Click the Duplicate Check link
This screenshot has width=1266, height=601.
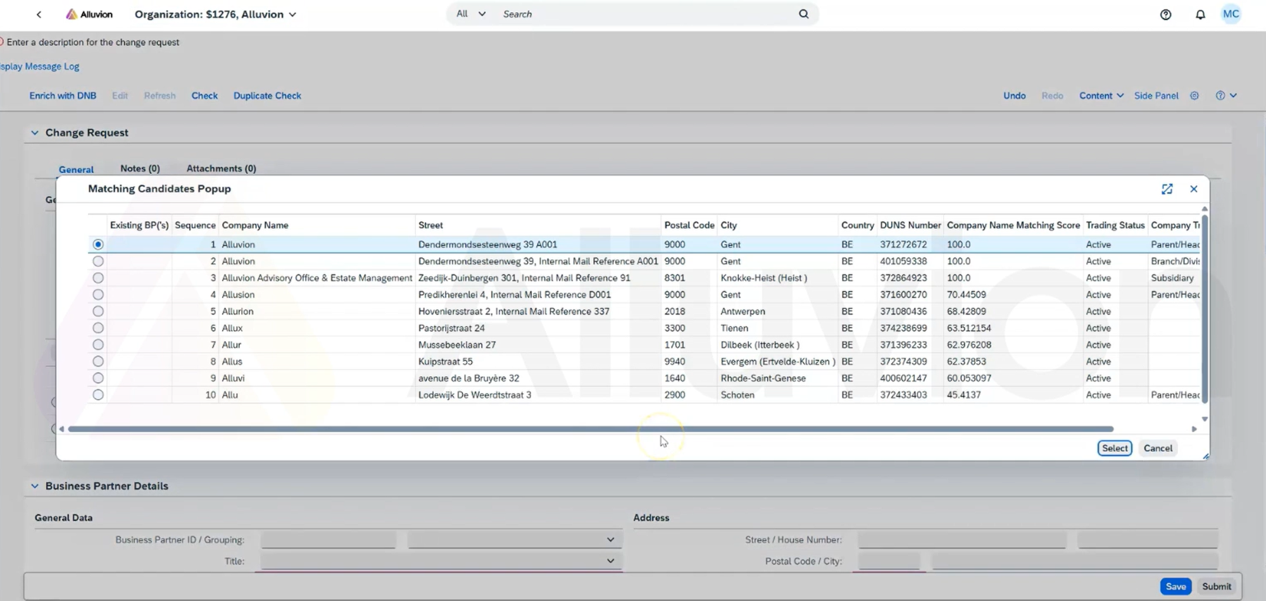pyautogui.click(x=267, y=96)
